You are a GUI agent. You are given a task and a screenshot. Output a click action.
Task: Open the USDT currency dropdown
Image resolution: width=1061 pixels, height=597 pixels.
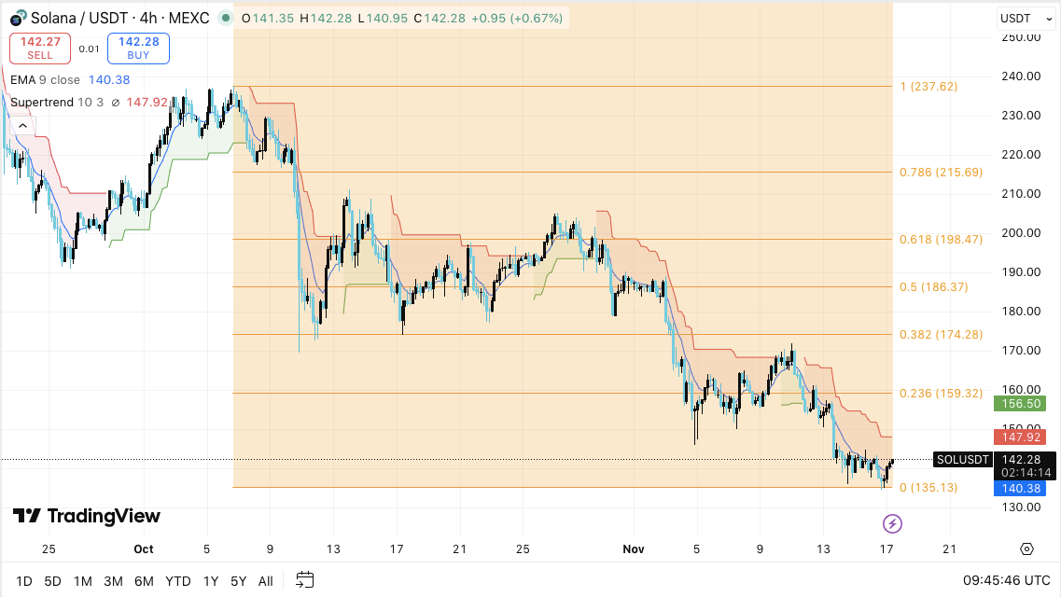click(1020, 18)
